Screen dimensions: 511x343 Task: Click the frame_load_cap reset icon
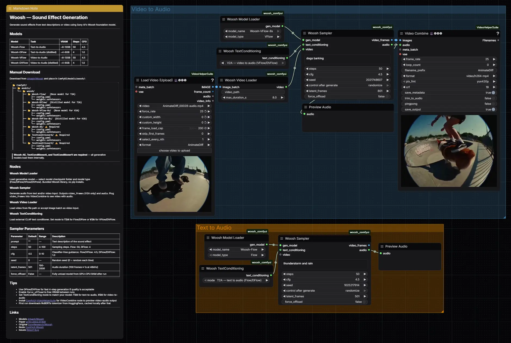(205, 128)
